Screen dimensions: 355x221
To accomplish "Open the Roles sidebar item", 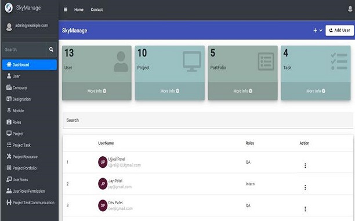I will pos(30,122).
